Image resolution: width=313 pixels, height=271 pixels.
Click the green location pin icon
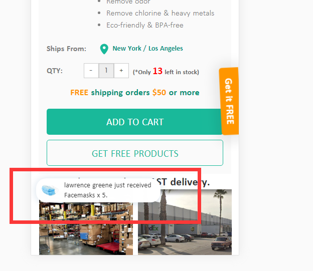(x=104, y=49)
